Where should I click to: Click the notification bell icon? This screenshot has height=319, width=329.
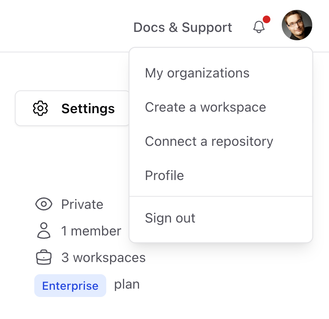tap(259, 27)
